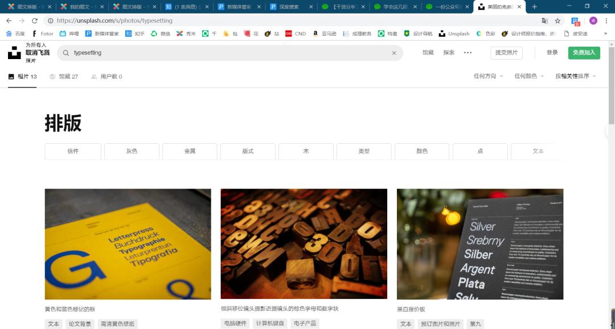Screen dimensions: 615x329
Task: Open the 亚马逊 bookmark
Action: pyautogui.click(x=321, y=34)
